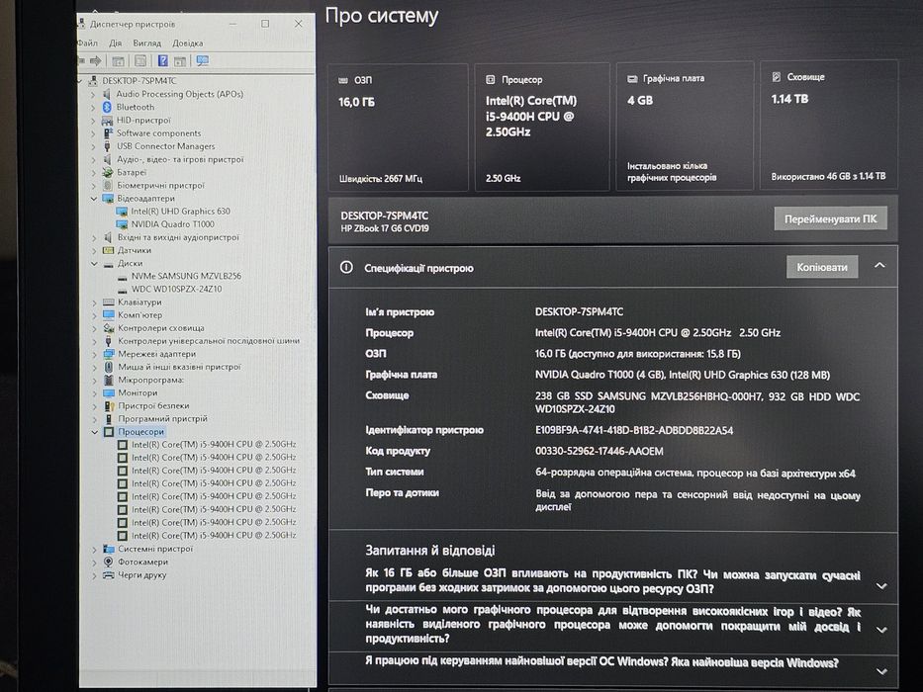This screenshot has width=923, height=692.
Task: Select the Контролери сховища tree row
Action: [x=161, y=328]
